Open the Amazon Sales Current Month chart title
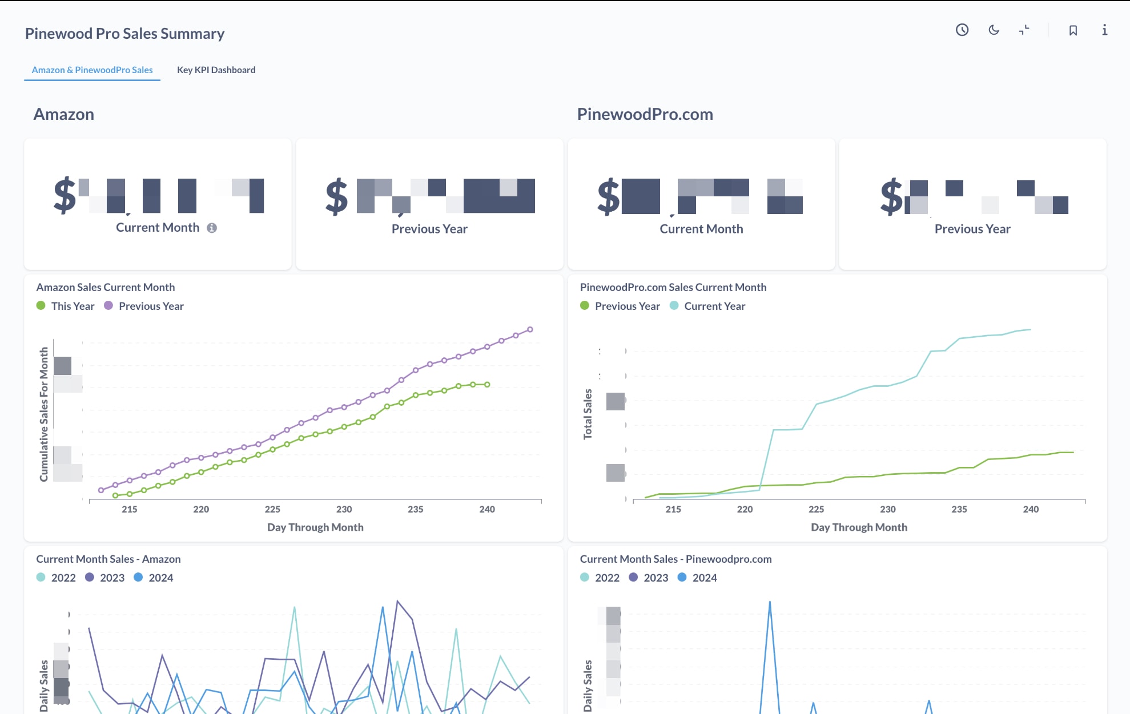 click(x=106, y=287)
